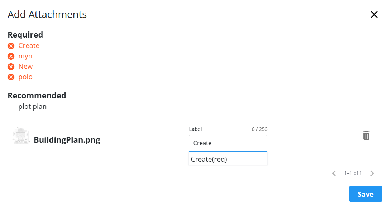Screen dimensions: 388x206
Task: Click the required polo label
Action: point(25,77)
